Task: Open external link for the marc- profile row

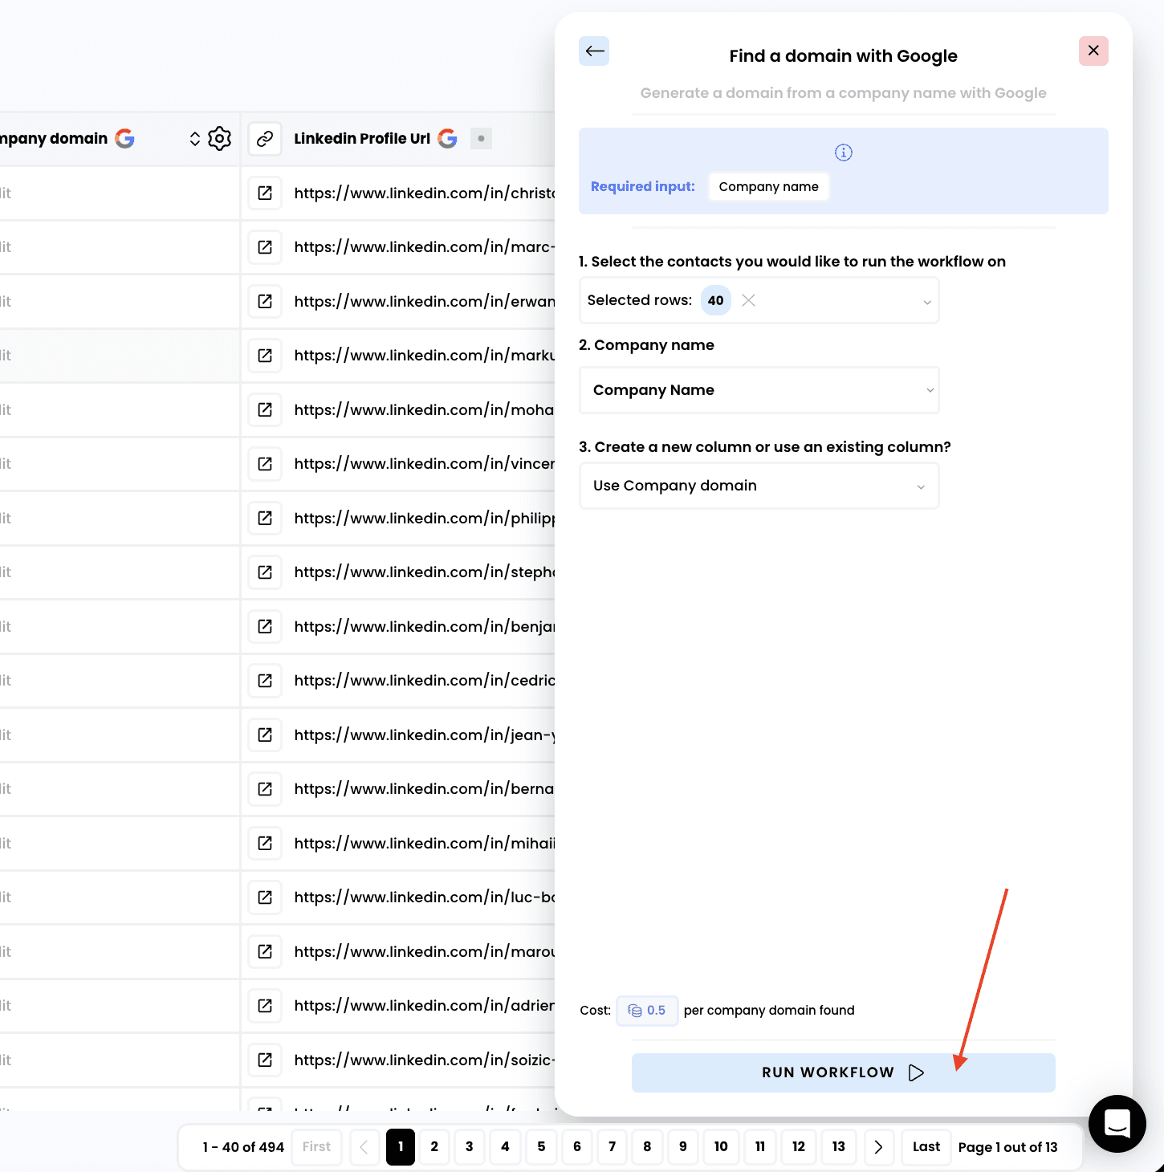Action: [x=265, y=247]
